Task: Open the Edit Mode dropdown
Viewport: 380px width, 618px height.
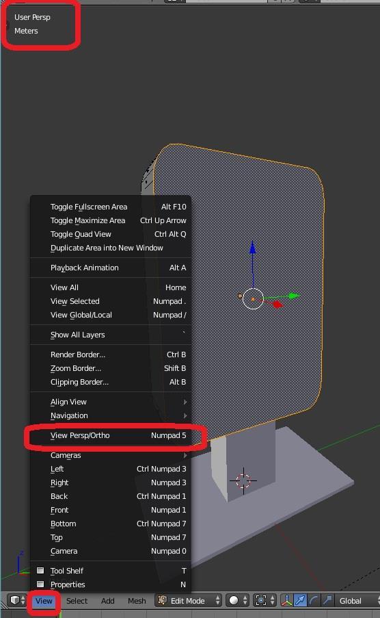Action: (x=188, y=600)
